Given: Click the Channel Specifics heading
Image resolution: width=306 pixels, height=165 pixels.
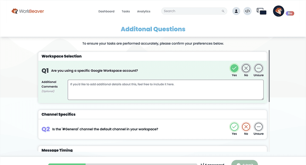Looking at the screenshot, I should coord(58,114).
